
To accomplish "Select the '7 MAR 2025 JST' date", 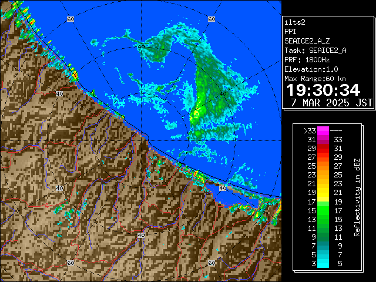I will (x=331, y=103).
